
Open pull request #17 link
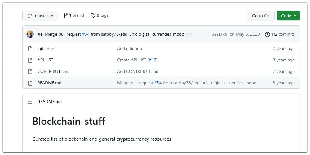(x=153, y=60)
